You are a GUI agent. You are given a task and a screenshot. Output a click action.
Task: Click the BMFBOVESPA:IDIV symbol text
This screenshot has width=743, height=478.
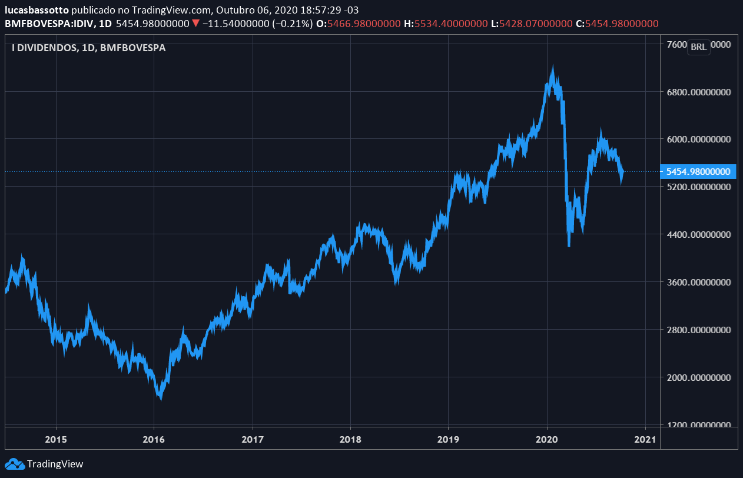pyautogui.click(x=49, y=24)
